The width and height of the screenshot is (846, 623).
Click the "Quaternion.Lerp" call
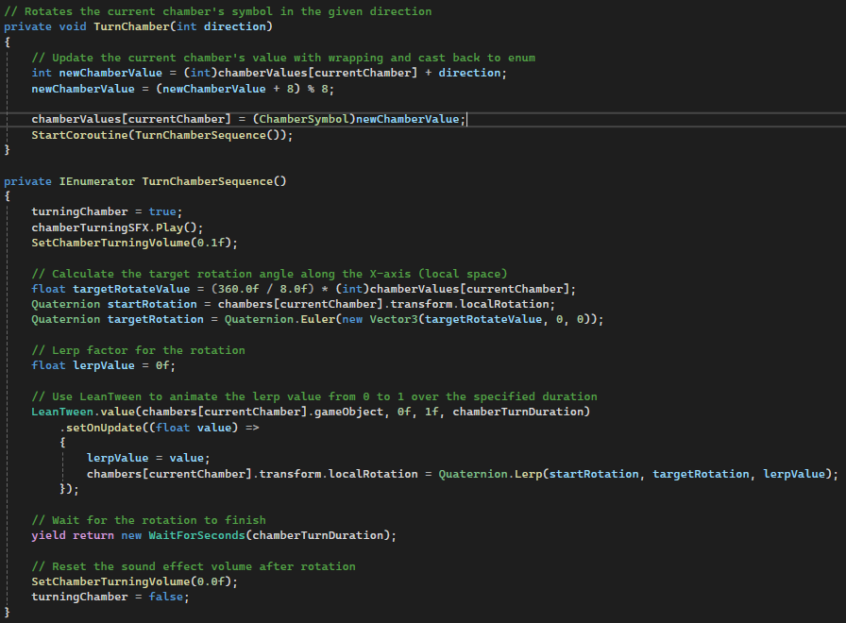click(490, 474)
